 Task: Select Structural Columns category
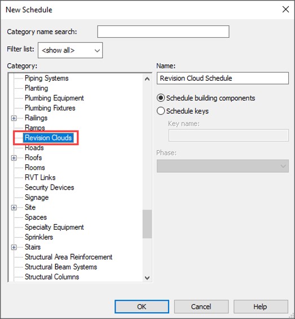click(52, 277)
